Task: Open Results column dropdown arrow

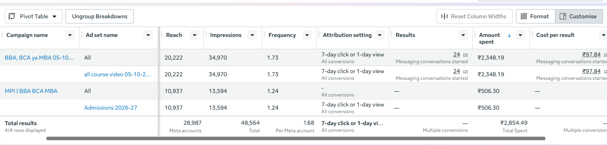Action: 463,35
